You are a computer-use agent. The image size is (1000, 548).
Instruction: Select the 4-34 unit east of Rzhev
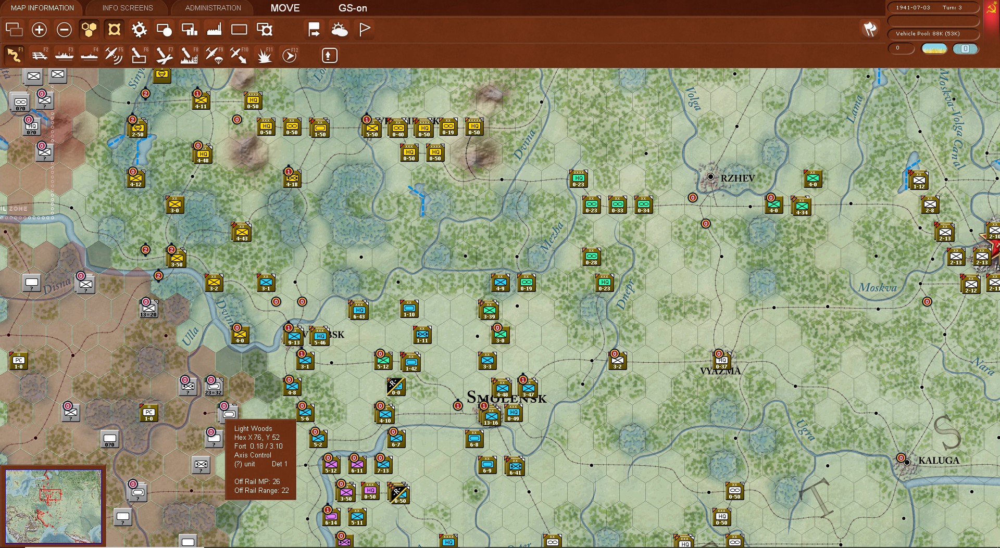coord(802,207)
